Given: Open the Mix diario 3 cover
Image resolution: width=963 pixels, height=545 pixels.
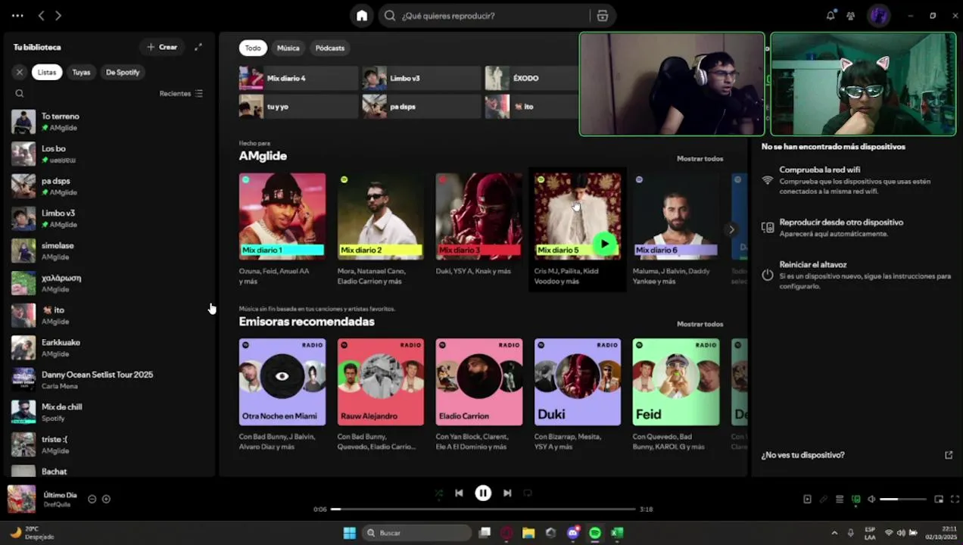Looking at the screenshot, I should tap(478, 216).
